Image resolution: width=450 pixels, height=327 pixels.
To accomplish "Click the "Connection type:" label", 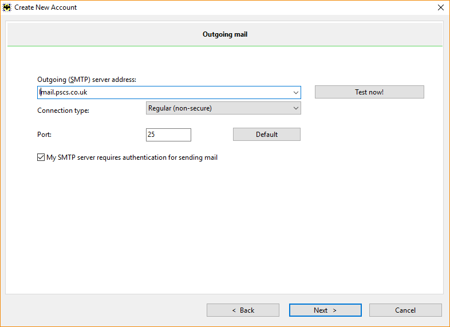I will [63, 111].
